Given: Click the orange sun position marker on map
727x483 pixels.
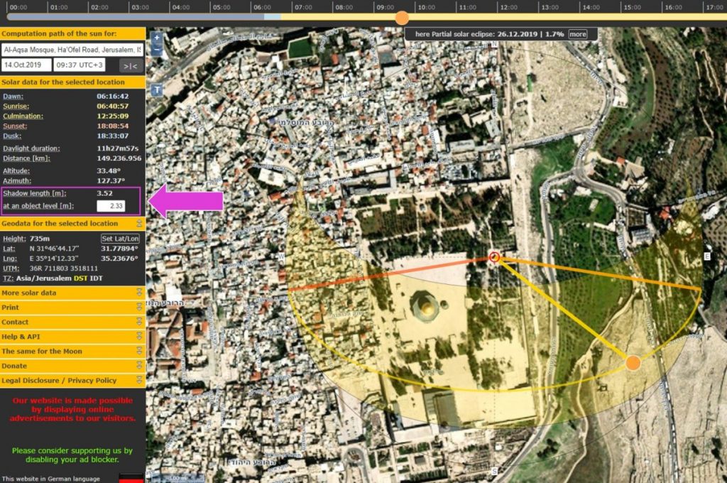Looking at the screenshot, I should tap(633, 363).
